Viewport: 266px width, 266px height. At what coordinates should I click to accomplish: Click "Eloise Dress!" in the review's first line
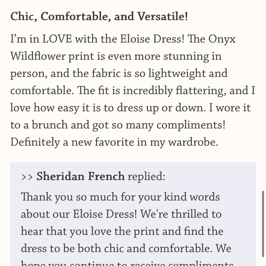pyautogui.click(x=152, y=39)
